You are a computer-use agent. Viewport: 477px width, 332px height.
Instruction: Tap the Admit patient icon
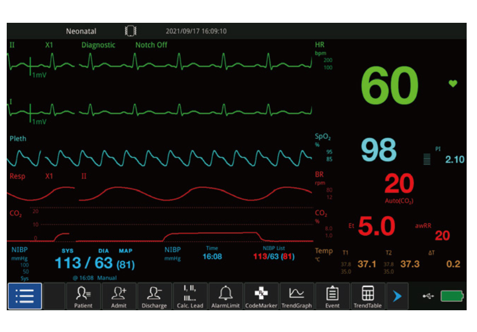pyautogui.click(x=119, y=296)
